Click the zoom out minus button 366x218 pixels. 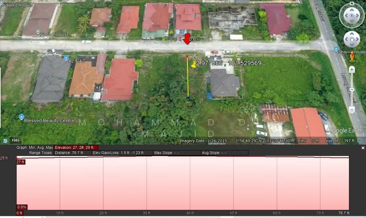[x=351, y=110]
